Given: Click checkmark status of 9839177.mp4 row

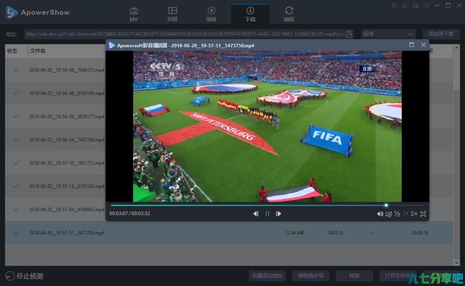Looking at the screenshot, I should pos(16,116).
